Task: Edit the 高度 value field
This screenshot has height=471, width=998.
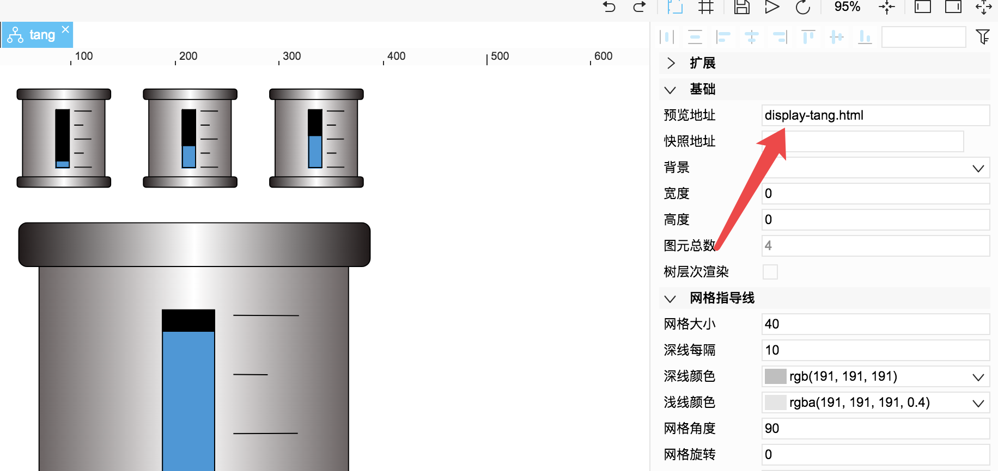Action: 875,220
